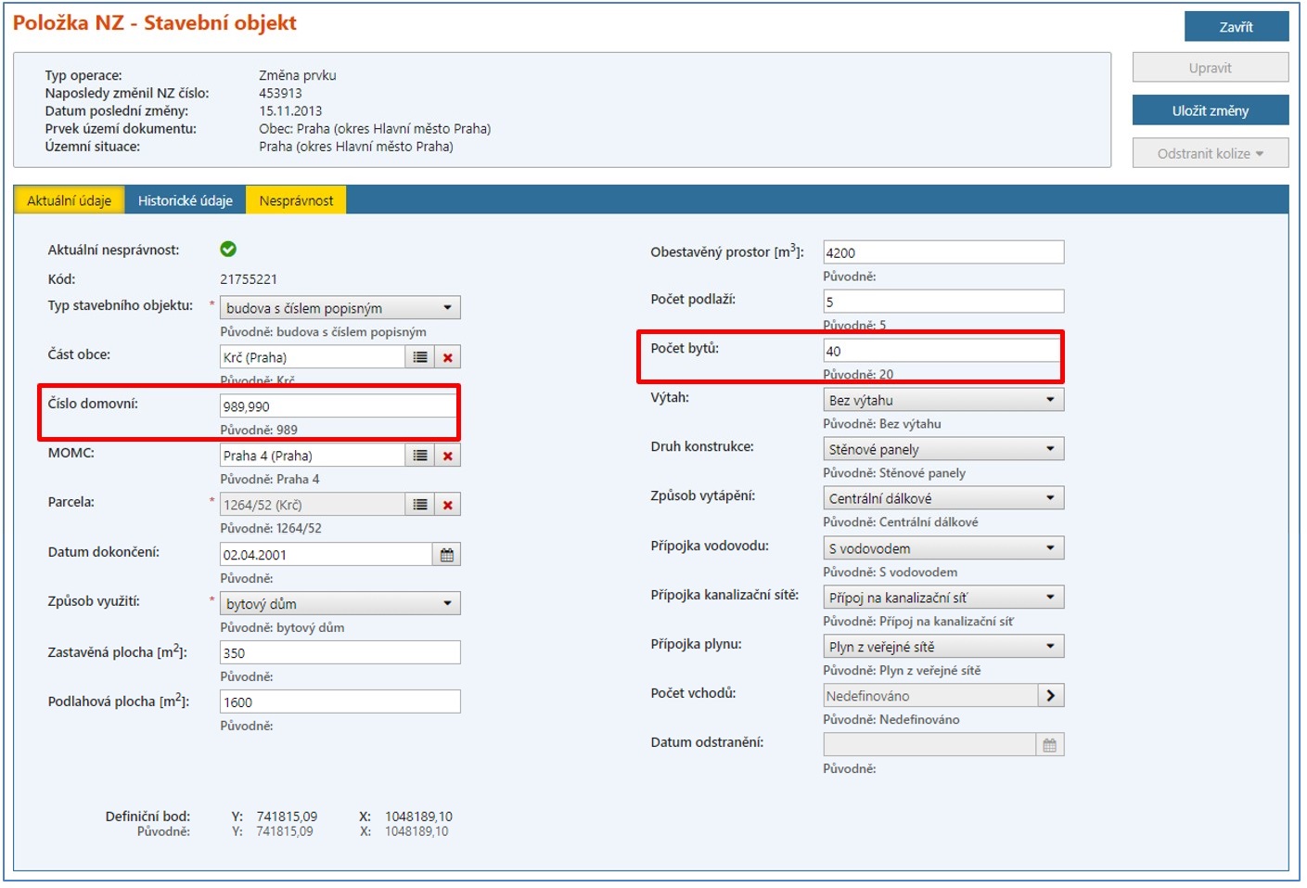Open the Nesprávnost tab
The height and width of the screenshot is (888, 1307).
click(x=296, y=200)
